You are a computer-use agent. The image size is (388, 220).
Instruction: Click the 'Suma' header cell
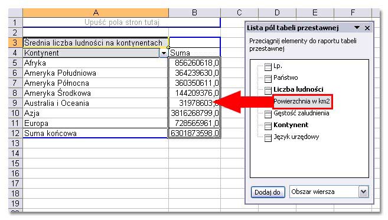(194, 53)
